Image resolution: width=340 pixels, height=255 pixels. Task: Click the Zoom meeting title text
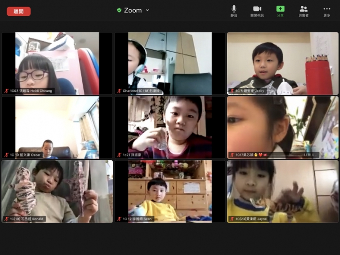(x=132, y=10)
